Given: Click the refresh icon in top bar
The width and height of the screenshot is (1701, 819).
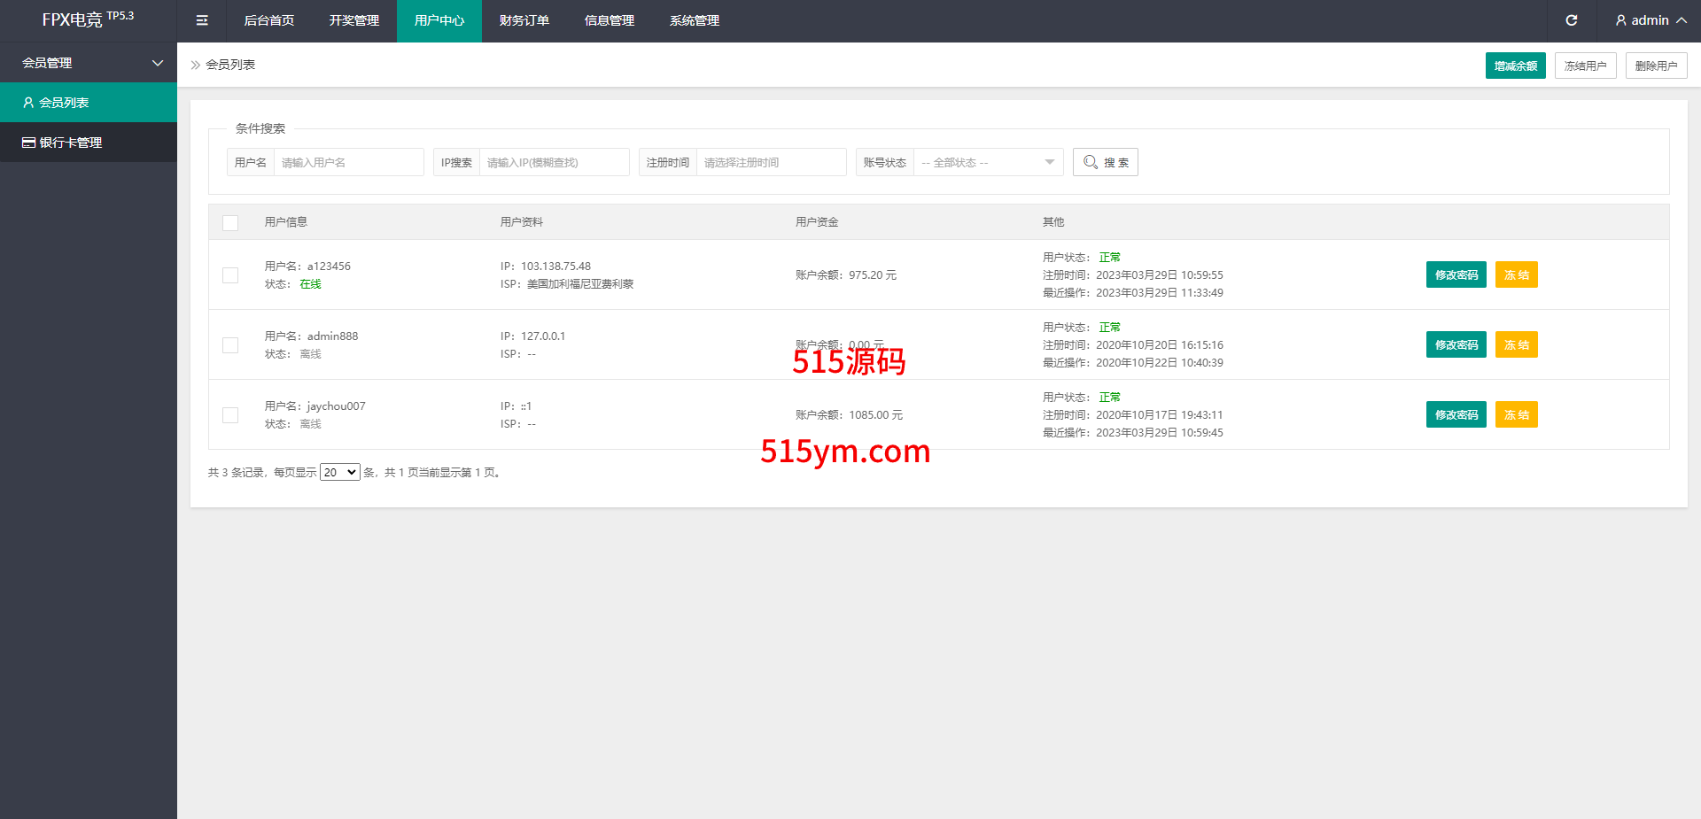Looking at the screenshot, I should 1571,20.
